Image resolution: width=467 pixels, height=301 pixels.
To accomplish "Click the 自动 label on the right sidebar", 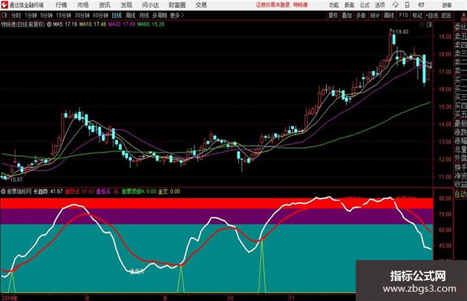I will click(461, 194).
